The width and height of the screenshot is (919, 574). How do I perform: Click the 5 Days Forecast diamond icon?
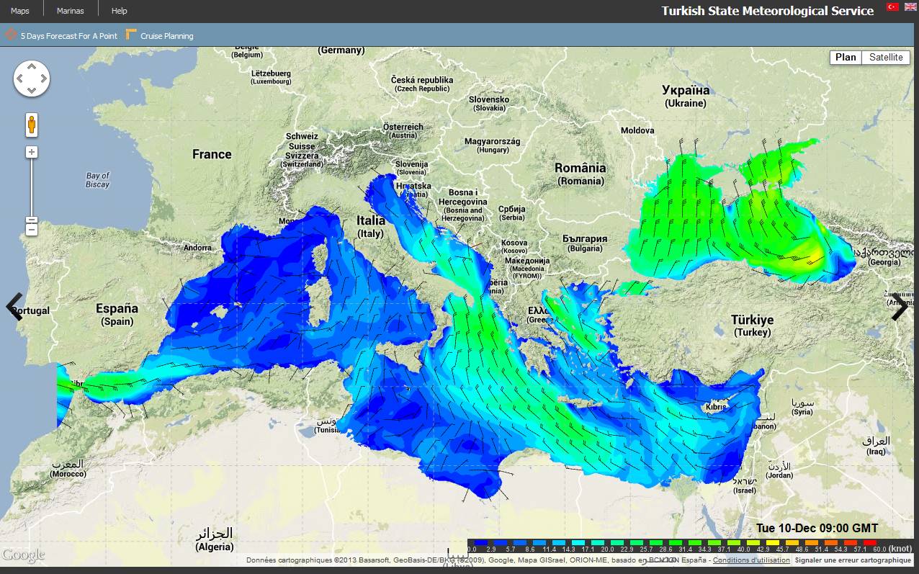[11, 35]
